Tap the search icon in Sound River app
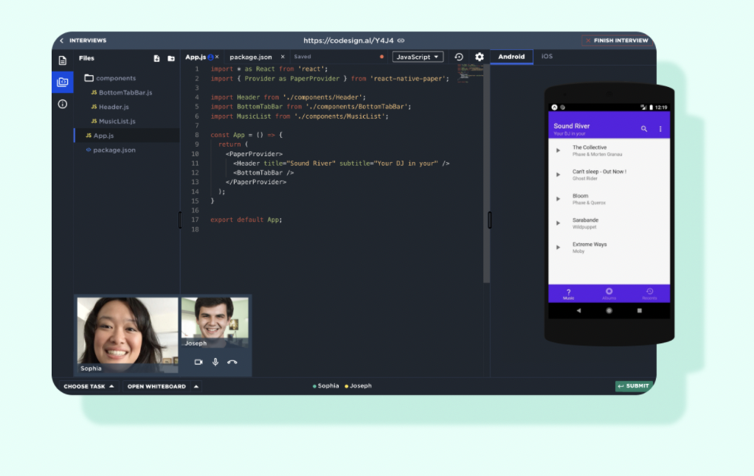Viewport: 754px width, 476px height. click(644, 129)
